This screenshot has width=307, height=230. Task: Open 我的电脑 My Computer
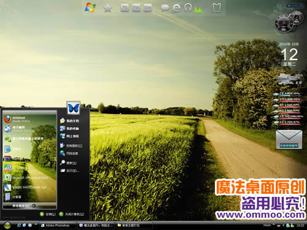click(69, 128)
